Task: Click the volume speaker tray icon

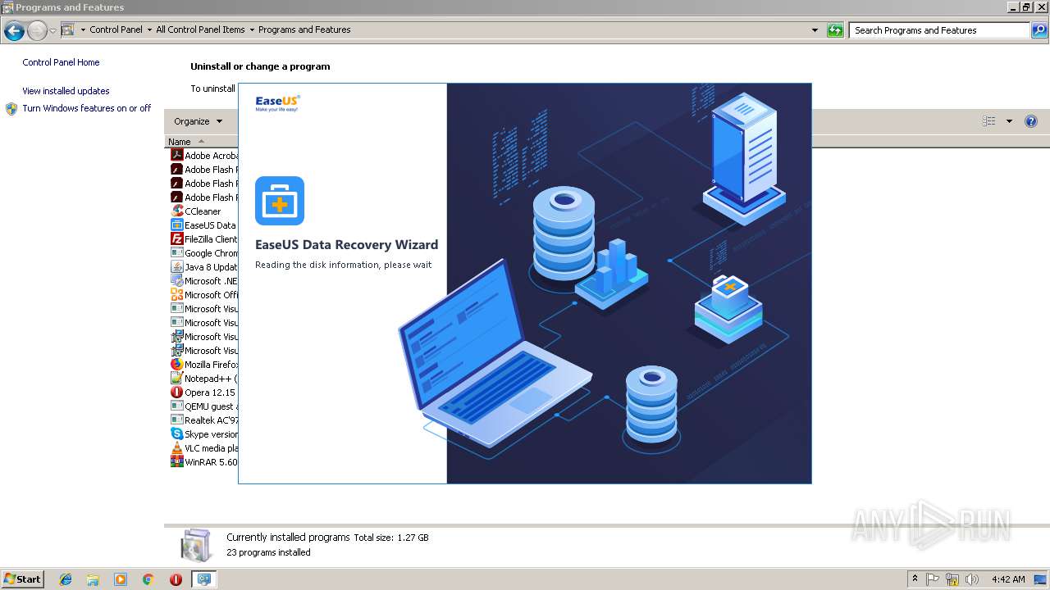Action: point(972,579)
